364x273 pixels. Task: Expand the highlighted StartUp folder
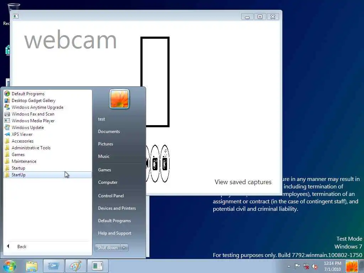48,175
